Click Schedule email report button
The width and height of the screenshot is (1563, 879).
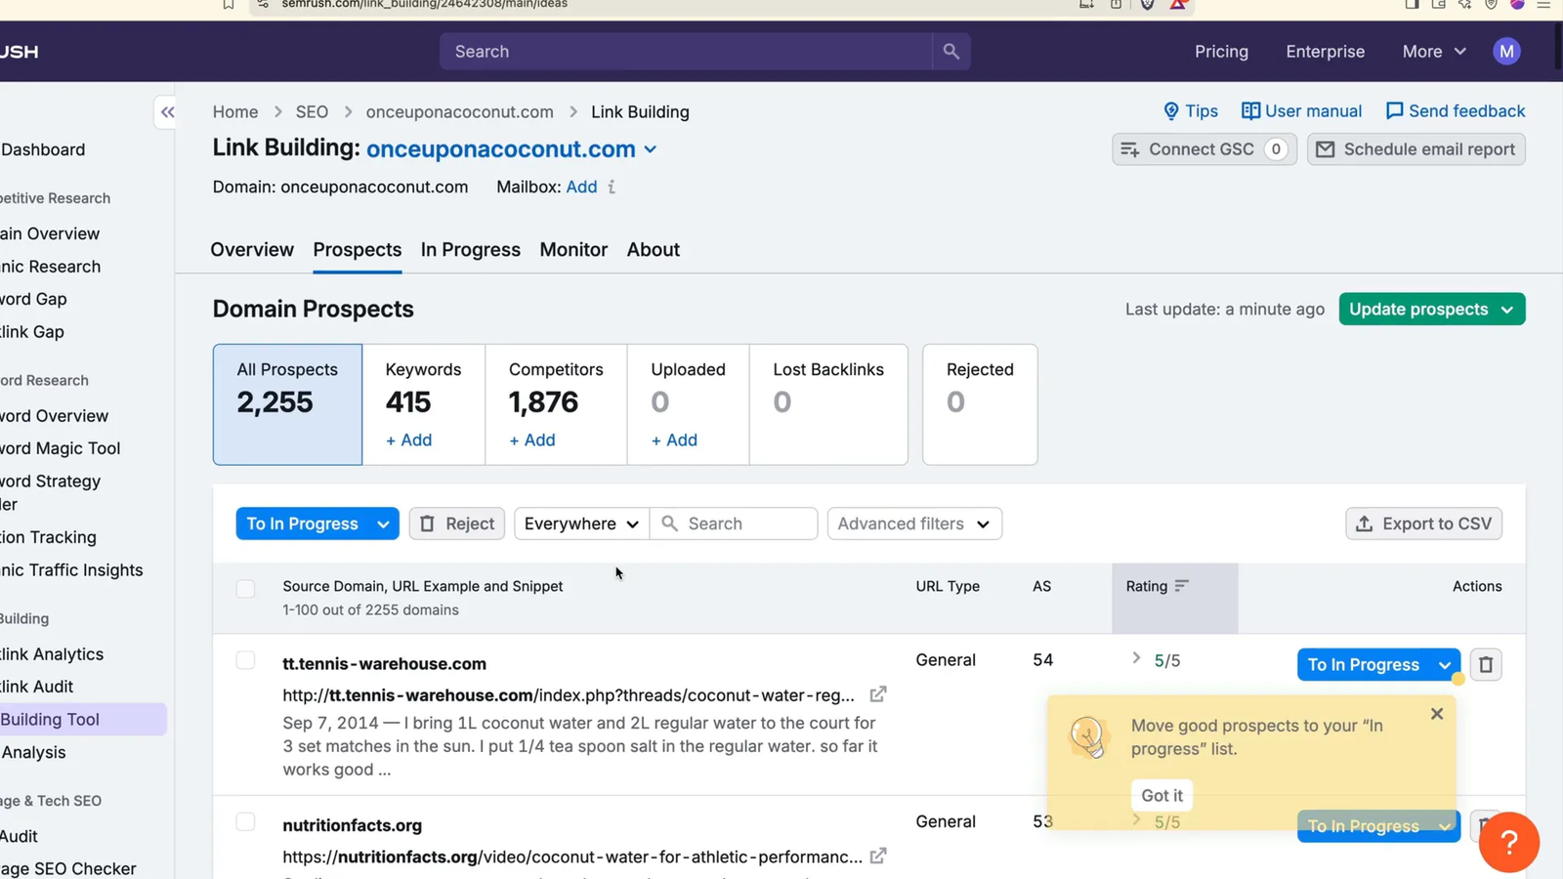click(1415, 149)
